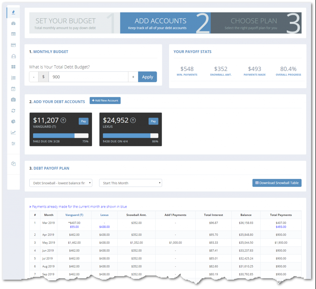The width and height of the screenshot is (316, 289).
Task: Open the line chart trend sidebar icon
Action: point(13,133)
